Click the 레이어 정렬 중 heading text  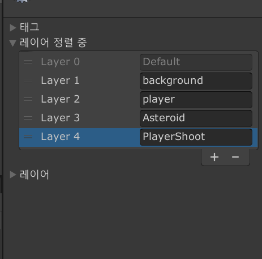(53, 43)
